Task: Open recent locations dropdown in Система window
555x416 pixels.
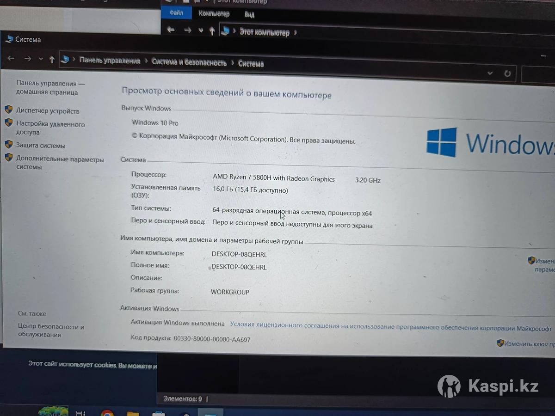Action: point(41,59)
